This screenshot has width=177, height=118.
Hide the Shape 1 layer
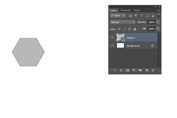[112, 37]
